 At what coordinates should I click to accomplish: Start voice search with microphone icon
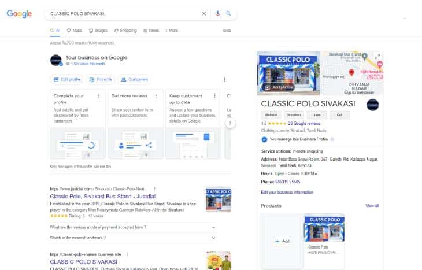click(x=218, y=13)
